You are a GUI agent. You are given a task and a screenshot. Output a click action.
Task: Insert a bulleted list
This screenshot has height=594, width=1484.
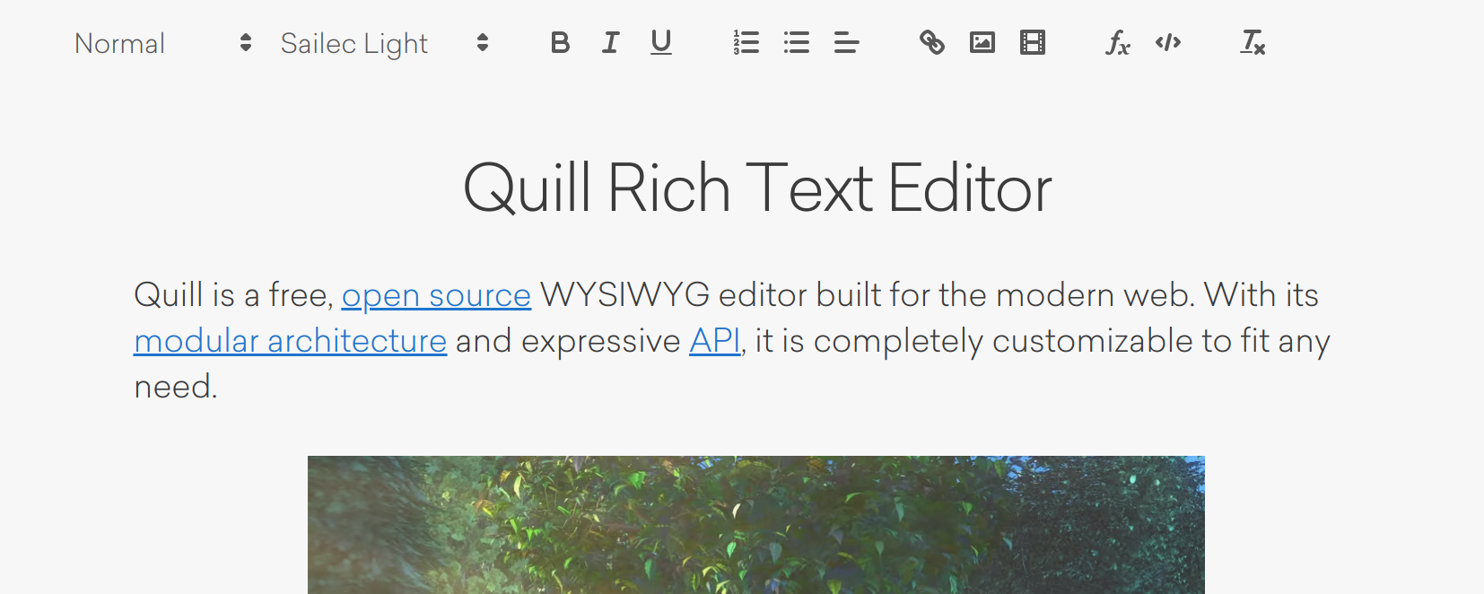(797, 42)
